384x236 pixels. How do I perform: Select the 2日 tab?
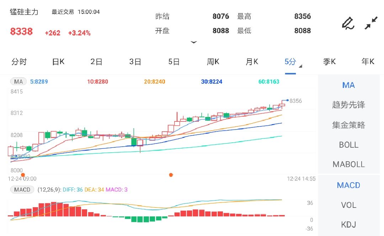coord(96,62)
